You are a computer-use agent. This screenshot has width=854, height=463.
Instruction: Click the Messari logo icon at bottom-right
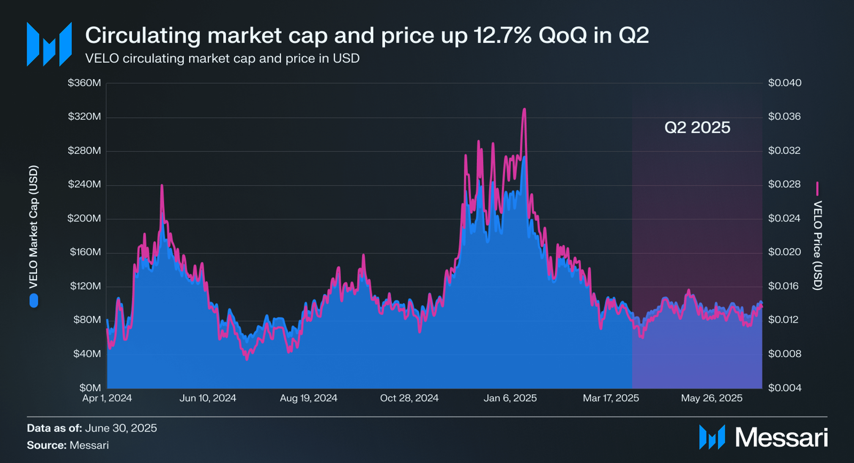[x=712, y=437]
